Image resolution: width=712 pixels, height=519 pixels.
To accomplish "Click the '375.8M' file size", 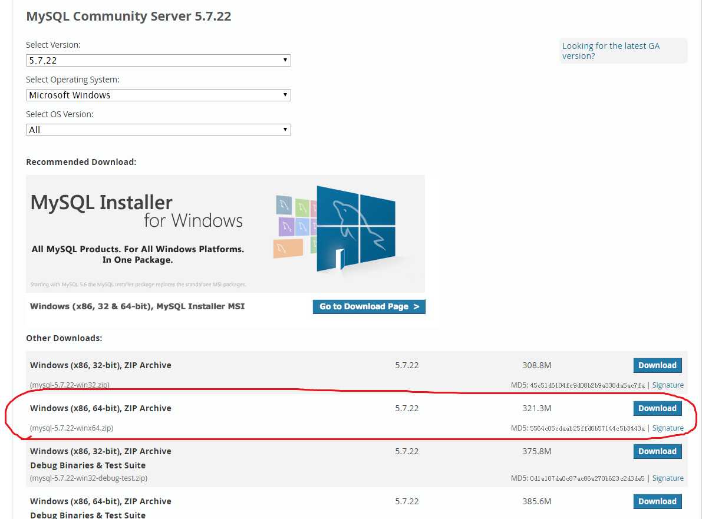I will 536,451.
